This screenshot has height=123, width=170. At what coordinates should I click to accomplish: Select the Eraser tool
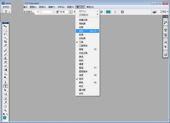click(x=5, y=66)
